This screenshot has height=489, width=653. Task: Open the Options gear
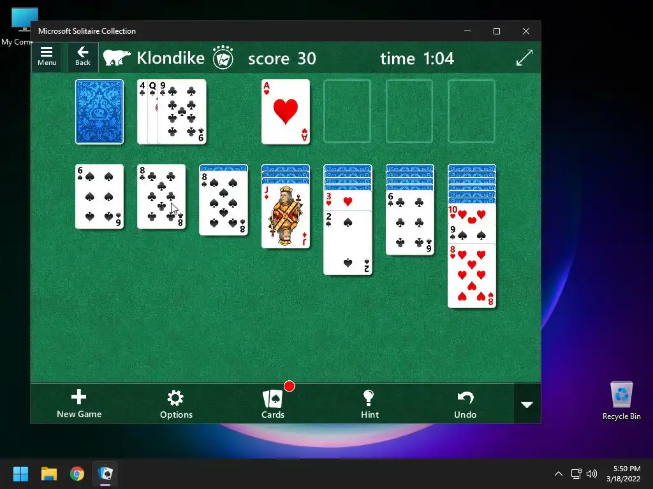tap(176, 404)
